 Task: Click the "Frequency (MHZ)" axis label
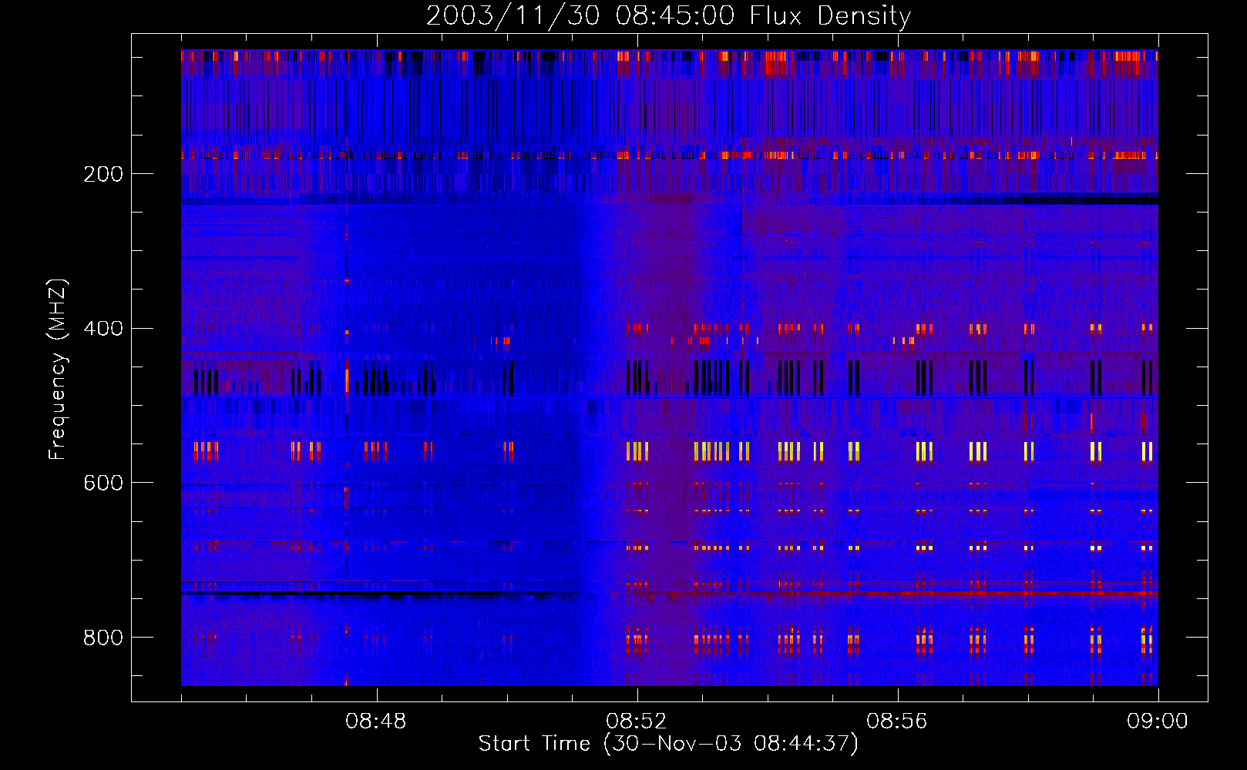58,370
